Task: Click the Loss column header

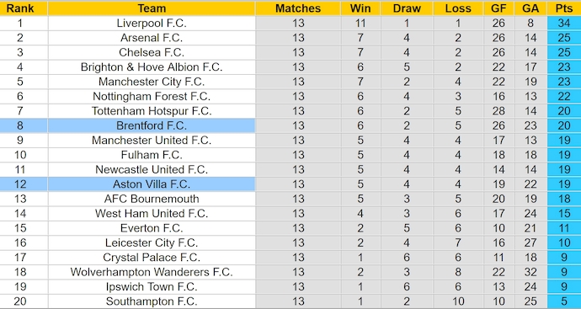Action: click(x=458, y=8)
